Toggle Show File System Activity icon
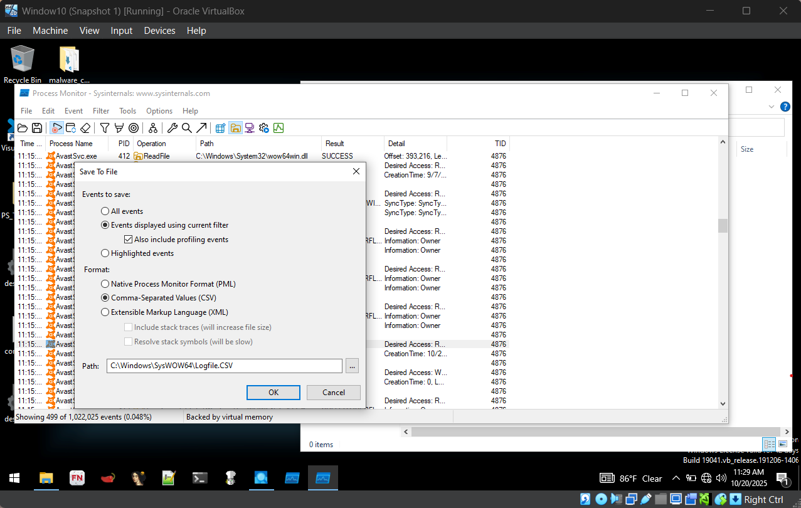The width and height of the screenshot is (801, 508). (x=235, y=128)
